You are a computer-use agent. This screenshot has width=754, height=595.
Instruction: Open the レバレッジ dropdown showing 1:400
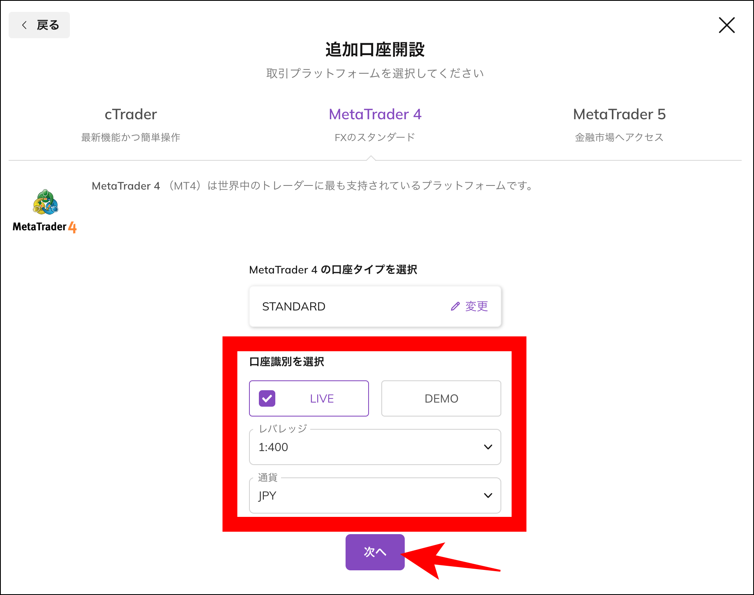[375, 447]
